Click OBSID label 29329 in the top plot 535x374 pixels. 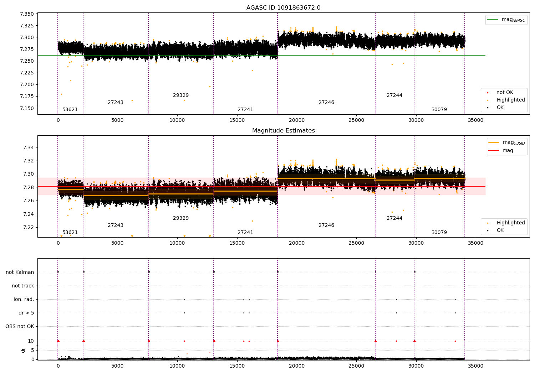click(181, 95)
